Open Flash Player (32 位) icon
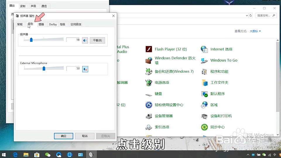The height and width of the screenshot is (158, 281). tap(149, 49)
